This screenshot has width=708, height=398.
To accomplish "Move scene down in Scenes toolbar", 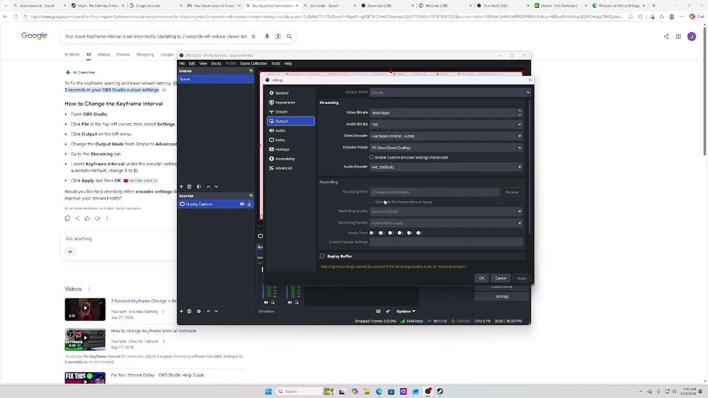I will 216,187.
